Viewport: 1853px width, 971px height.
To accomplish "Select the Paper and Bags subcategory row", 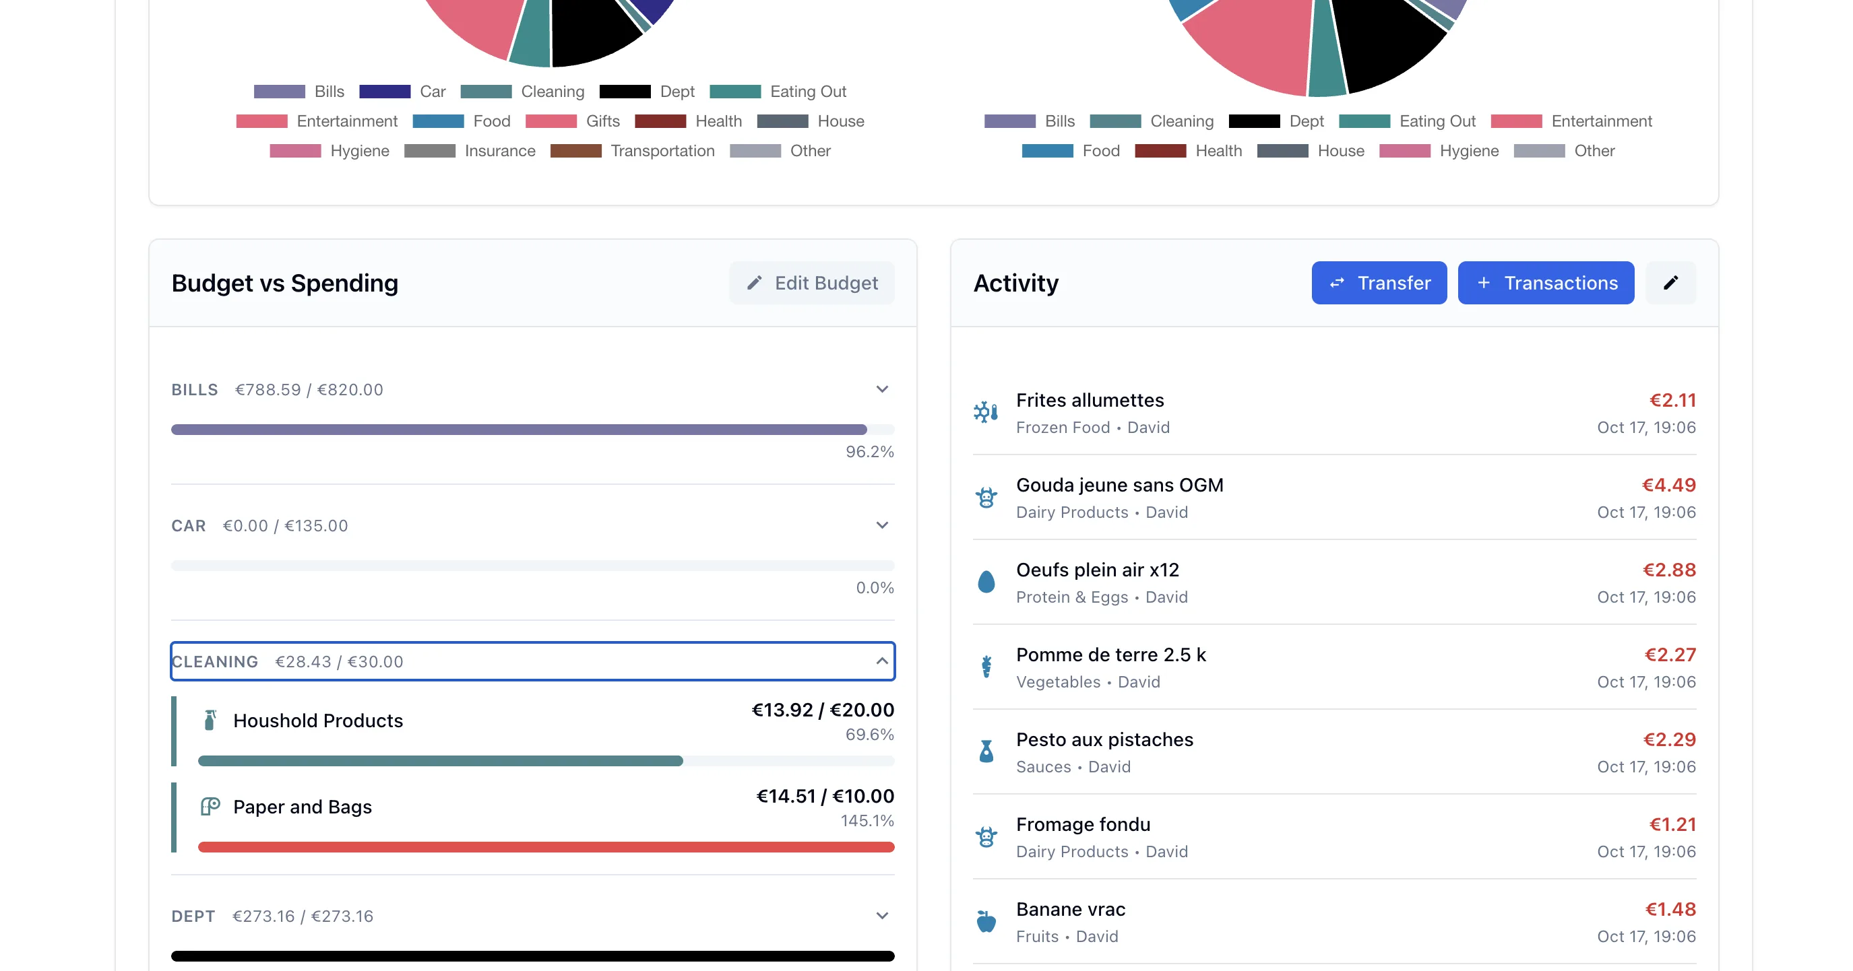I will pyautogui.click(x=533, y=817).
